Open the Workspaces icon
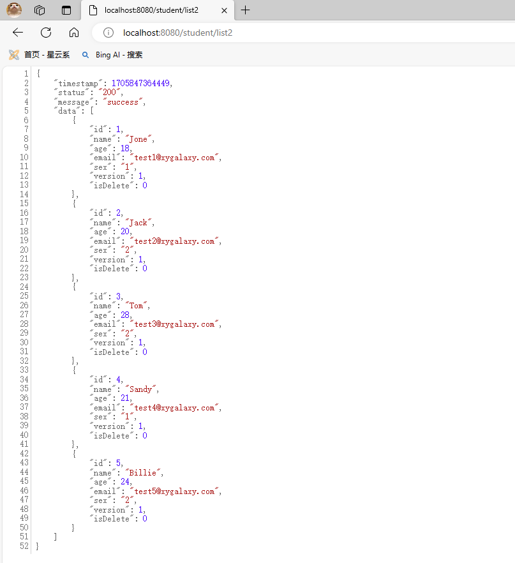Image resolution: width=515 pixels, height=563 pixels. [x=40, y=10]
